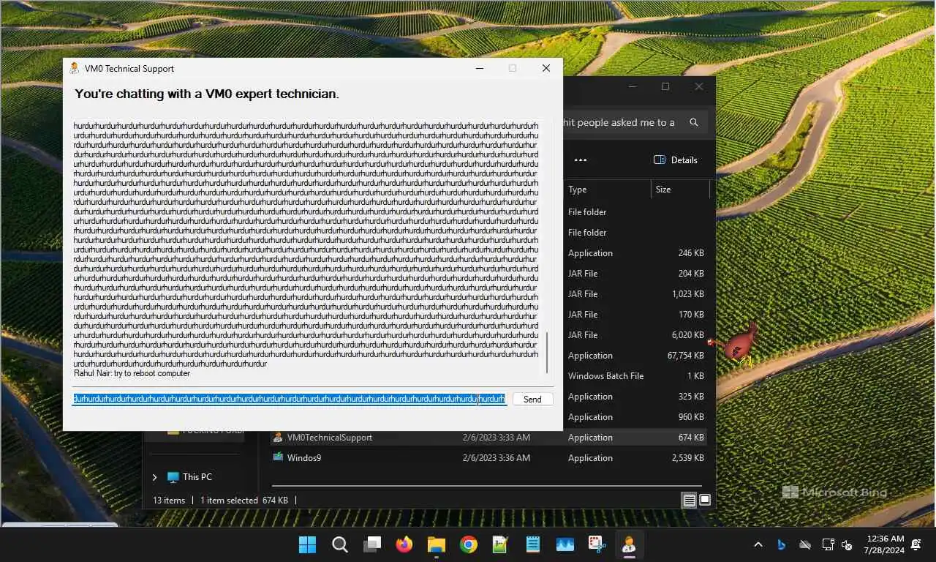Image resolution: width=936 pixels, height=562 pixels.
Task: Open the green notepad app in taskbar
Action: (x=500, y=544)
